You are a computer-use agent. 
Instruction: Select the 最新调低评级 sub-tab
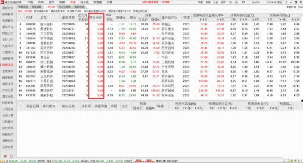(x=58, y=11)
